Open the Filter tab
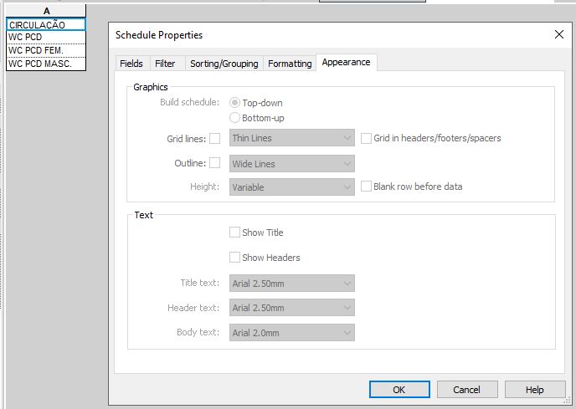The image size is (576, 409). point(165,64)
